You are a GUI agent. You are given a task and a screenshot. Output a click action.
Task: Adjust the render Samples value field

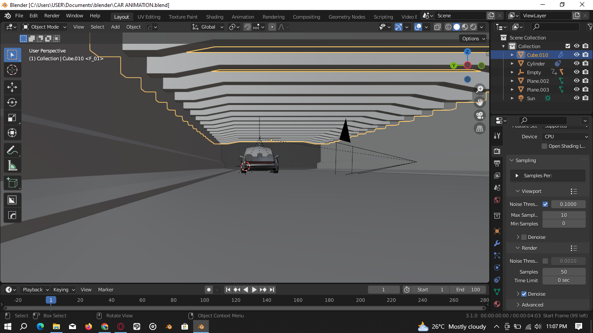[563, 272]
